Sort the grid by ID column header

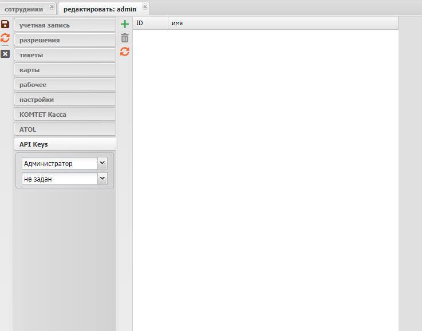[x=150, y=23]
